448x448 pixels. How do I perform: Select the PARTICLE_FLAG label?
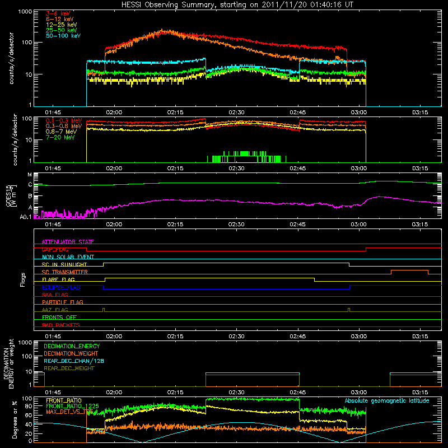[63, 302]
